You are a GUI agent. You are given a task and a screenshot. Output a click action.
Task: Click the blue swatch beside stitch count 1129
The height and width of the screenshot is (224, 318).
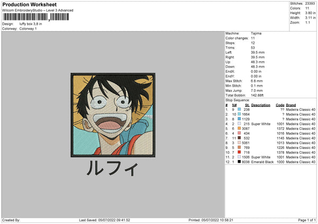click(x=240, y=119)
